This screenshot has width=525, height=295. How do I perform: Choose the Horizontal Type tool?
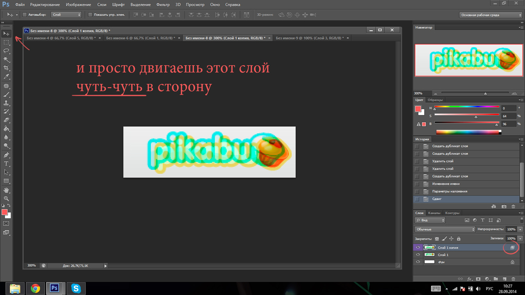coord(6,164)
